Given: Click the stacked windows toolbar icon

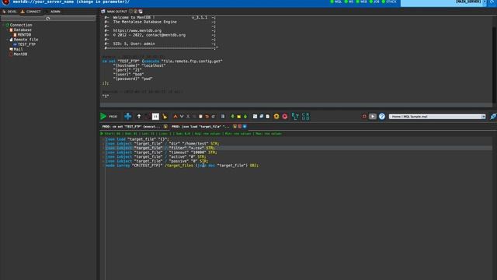Looking at the screenshot, I should [262, 117].
